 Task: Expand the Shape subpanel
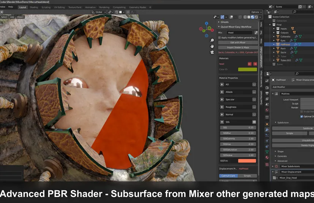276,151
